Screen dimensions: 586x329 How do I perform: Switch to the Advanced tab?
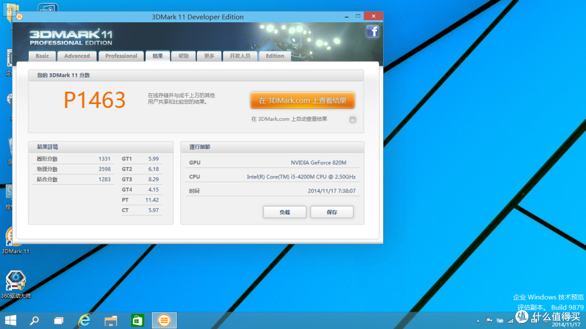tap(77, 56)
